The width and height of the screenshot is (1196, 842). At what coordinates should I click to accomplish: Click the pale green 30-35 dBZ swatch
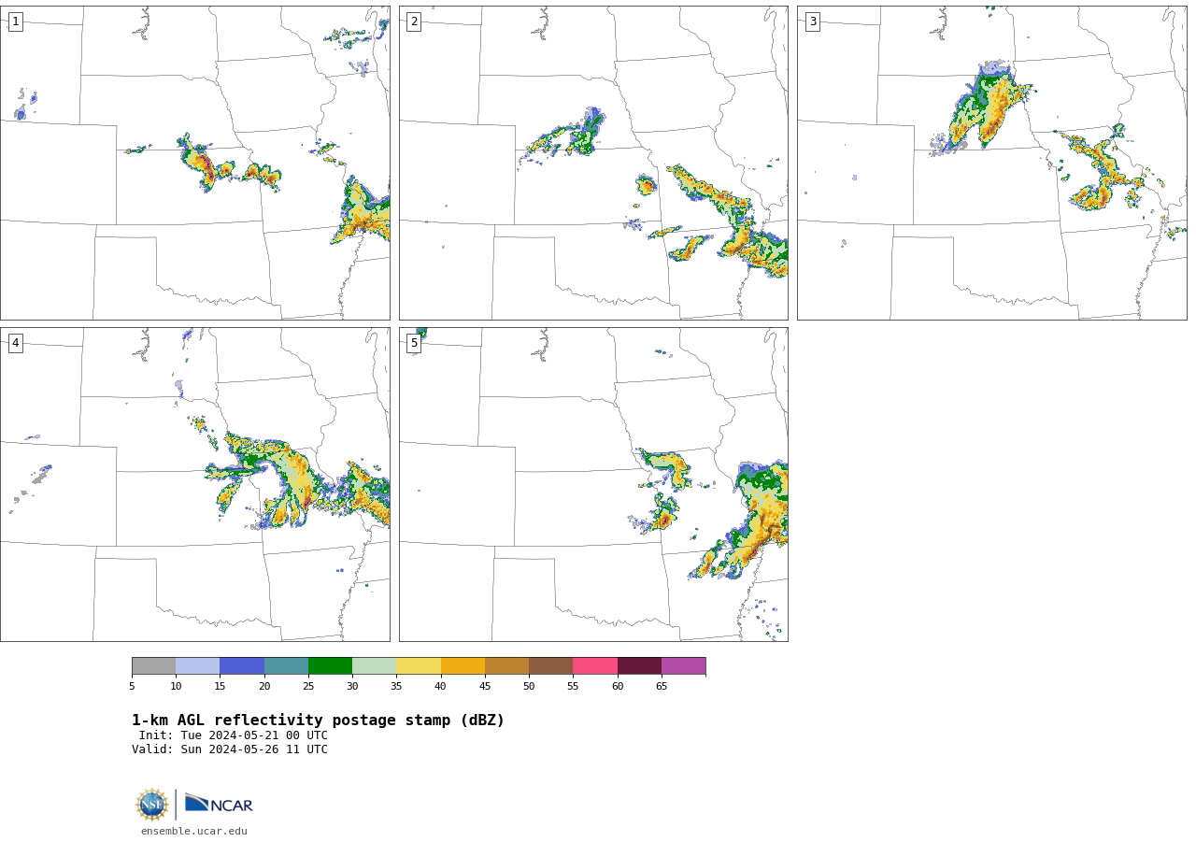click(x=374, y=666)
